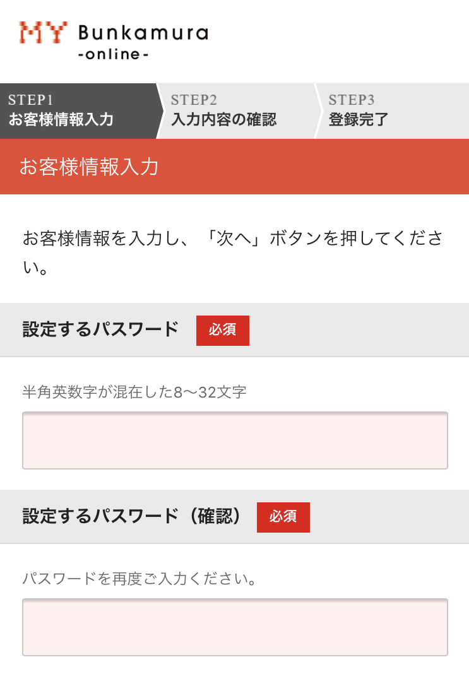Click the 必須 badge beside 設定するパスワード
469x674 pixels.
(222, 330)
